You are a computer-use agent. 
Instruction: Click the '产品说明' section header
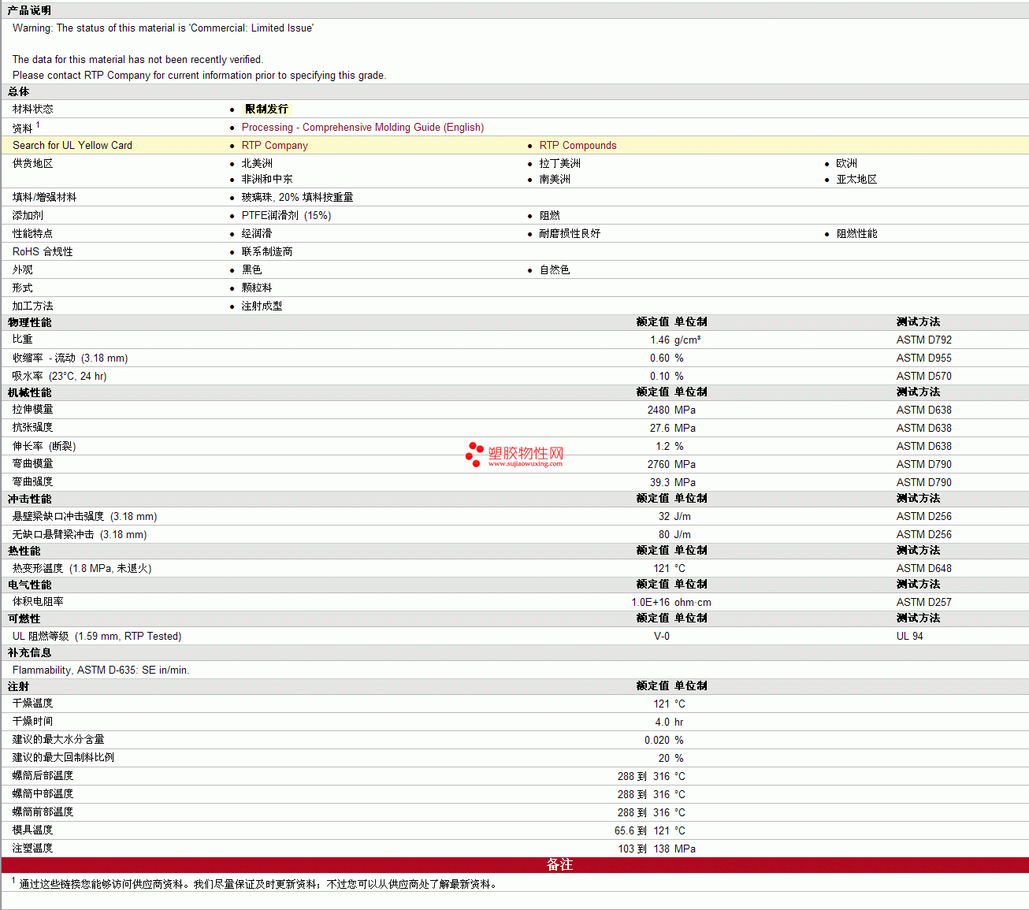tap(29, 10)
